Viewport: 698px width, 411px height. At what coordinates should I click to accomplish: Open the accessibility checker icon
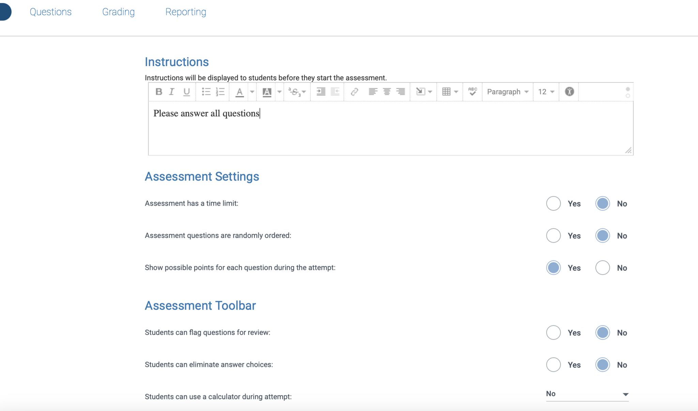click(x=569, y=92)
